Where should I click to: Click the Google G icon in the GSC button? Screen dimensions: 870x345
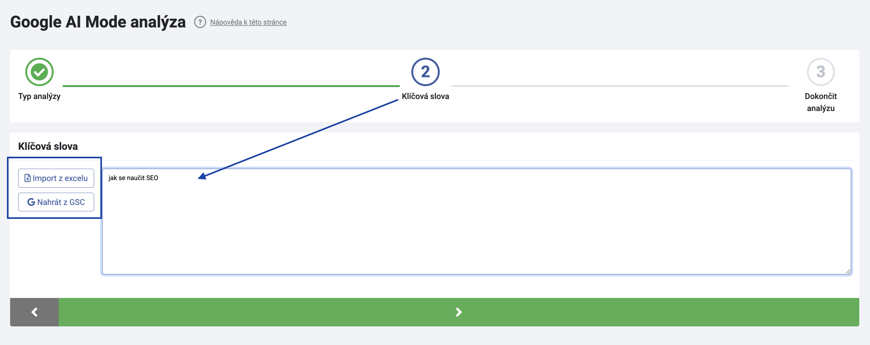[x=31, y=202]
